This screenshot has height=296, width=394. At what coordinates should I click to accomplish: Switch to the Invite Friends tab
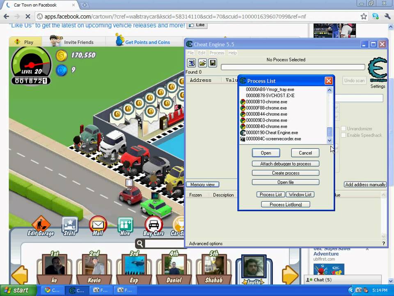tap(73, 42)
